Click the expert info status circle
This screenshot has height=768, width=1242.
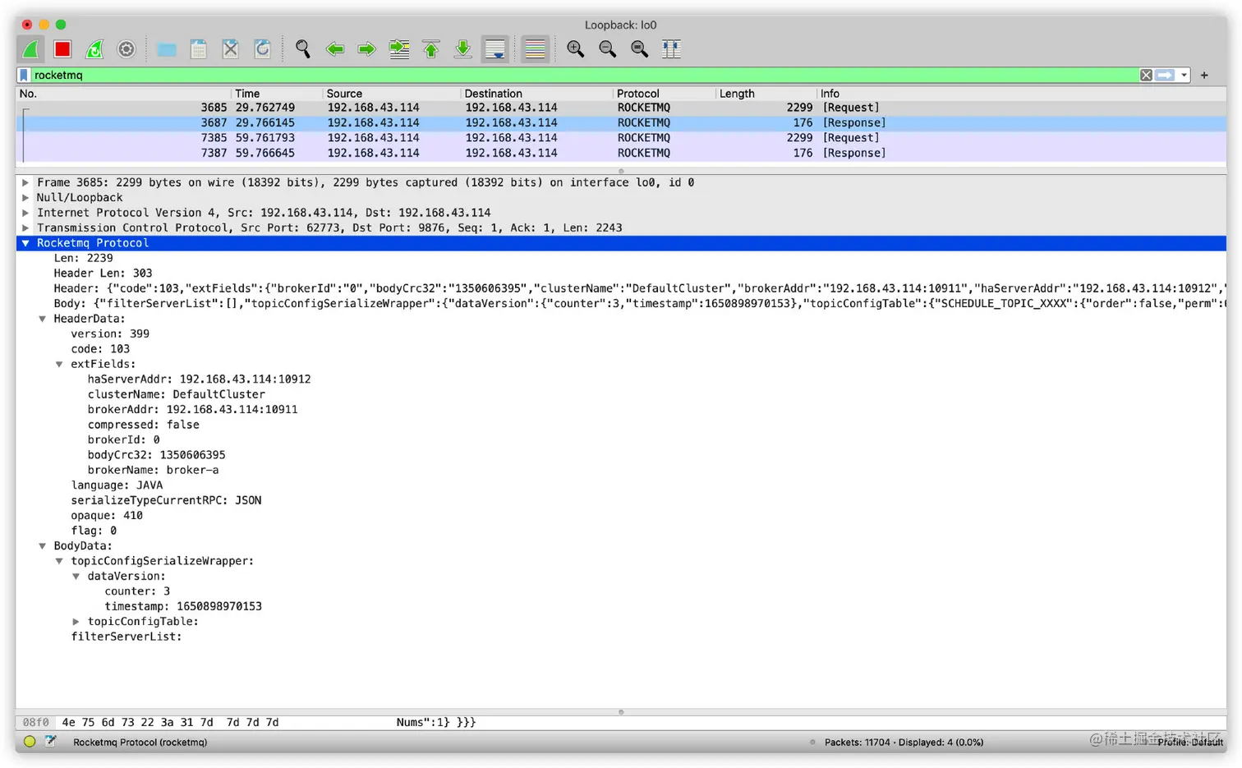point(30,742)
